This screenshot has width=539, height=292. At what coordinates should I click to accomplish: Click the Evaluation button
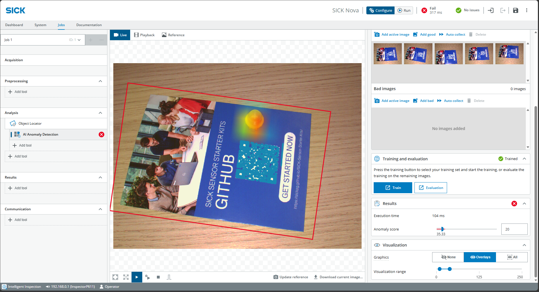(431, 188)
